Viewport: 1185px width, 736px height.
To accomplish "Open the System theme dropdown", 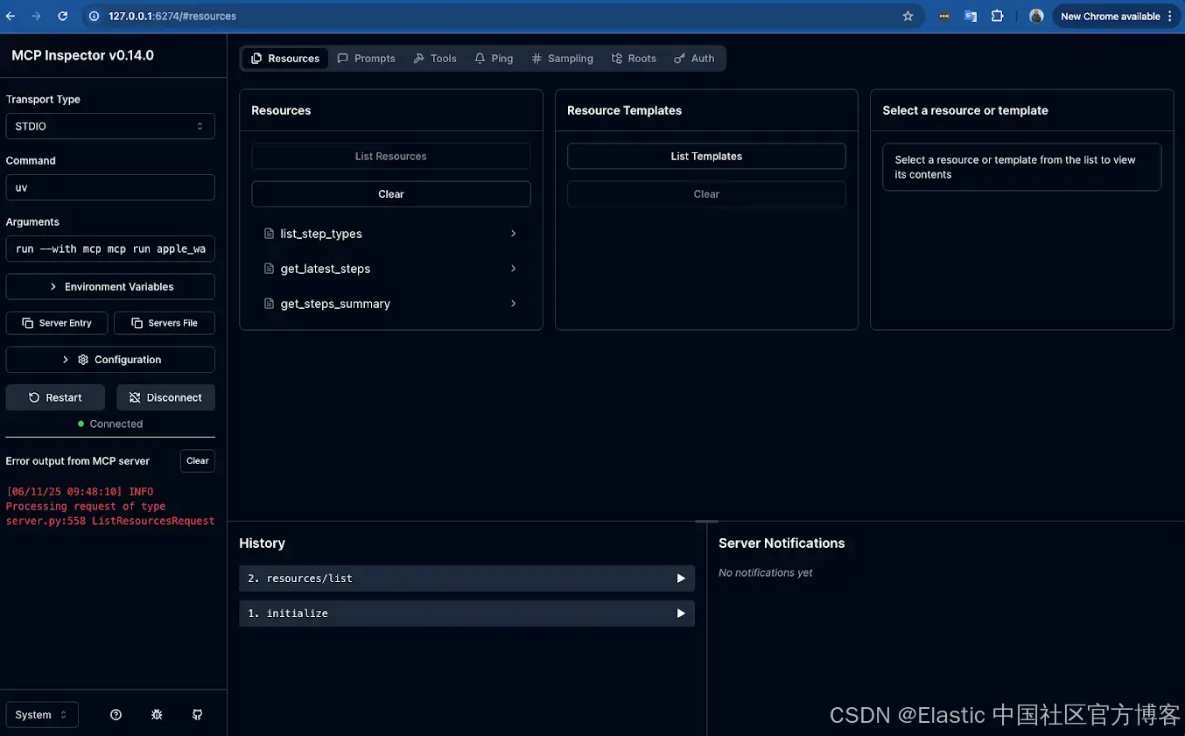I will pos(42,715).
